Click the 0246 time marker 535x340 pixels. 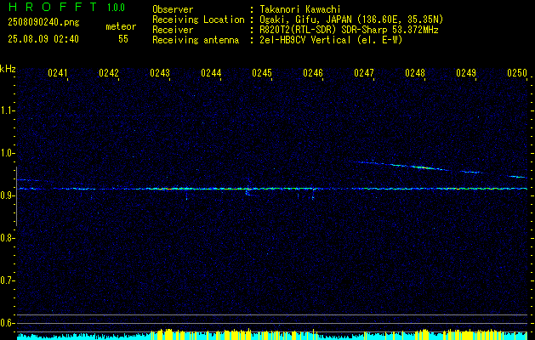(313, 72)
